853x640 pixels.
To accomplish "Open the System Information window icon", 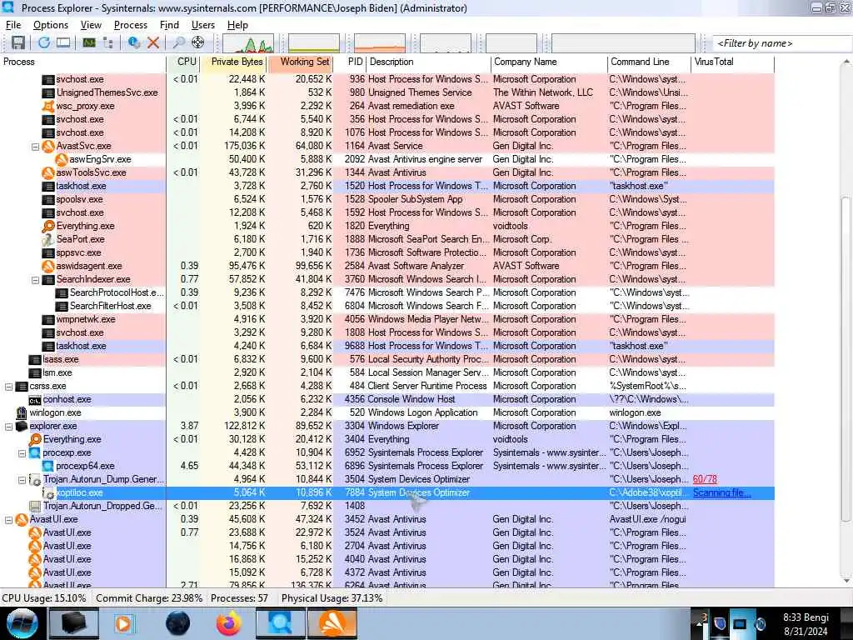I will pos(63,42).
